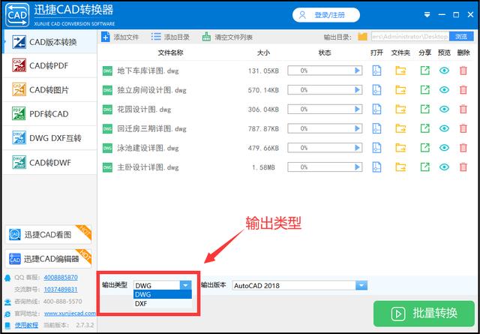Delete 独立房间设计图.dwg from list

pos(463,90)
